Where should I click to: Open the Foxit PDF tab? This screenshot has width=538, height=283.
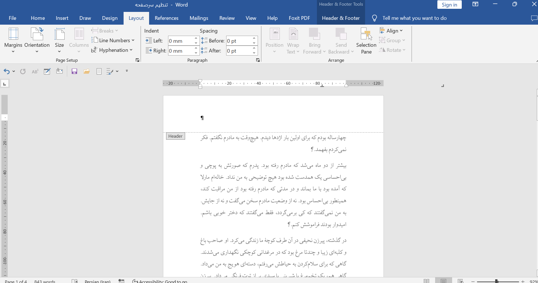pos(299,18)
